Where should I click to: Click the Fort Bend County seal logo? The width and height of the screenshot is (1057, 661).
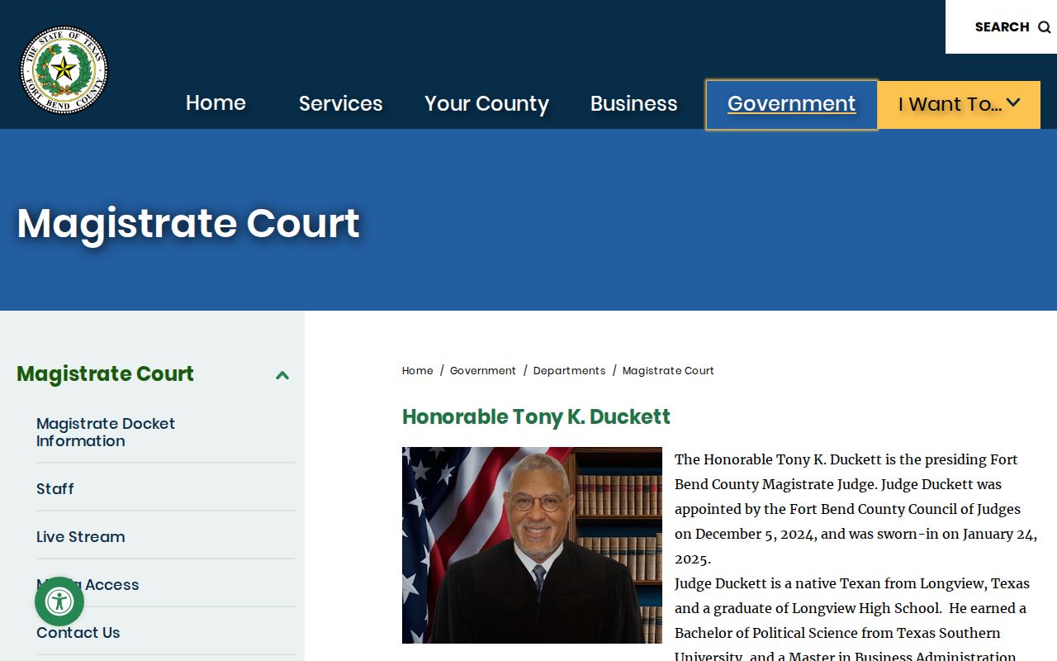[64, 69]
